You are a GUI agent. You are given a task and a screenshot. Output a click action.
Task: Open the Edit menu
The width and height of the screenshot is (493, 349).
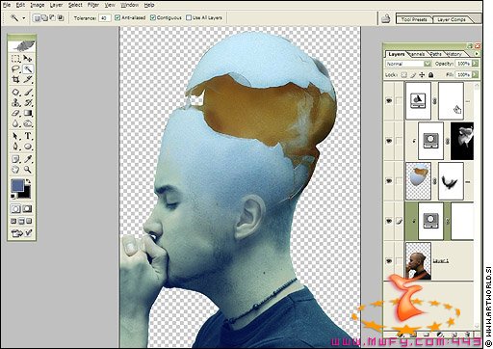tap(20, 5)
